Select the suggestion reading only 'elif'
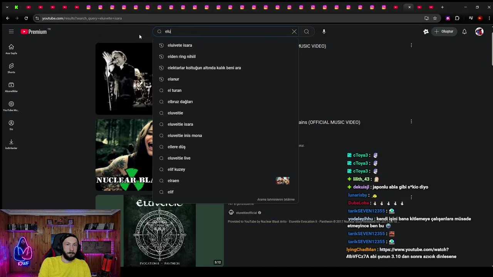Image resolution: width=493 pixels, height=277 pixels. [226, 192]
